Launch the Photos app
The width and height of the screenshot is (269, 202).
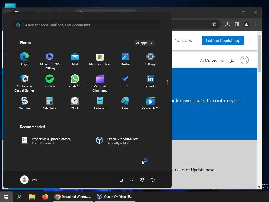[x=125, y=59]
